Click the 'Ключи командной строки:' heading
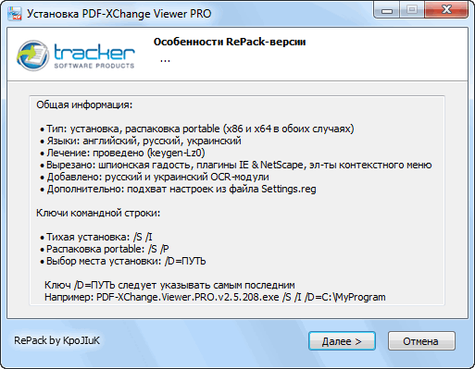475x369 pixels. tap(98, 213)
